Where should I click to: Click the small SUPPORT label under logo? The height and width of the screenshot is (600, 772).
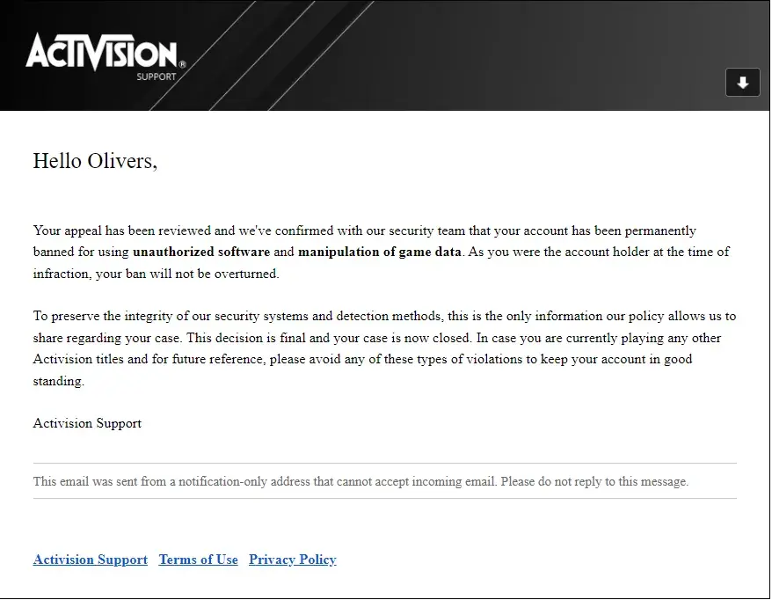[x=156, y=77]
